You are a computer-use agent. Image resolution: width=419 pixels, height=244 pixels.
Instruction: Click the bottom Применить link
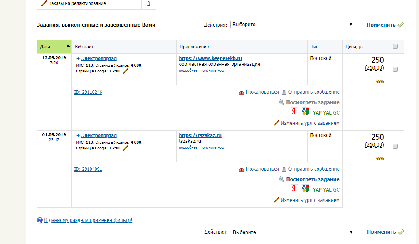(x=381, y=232)
